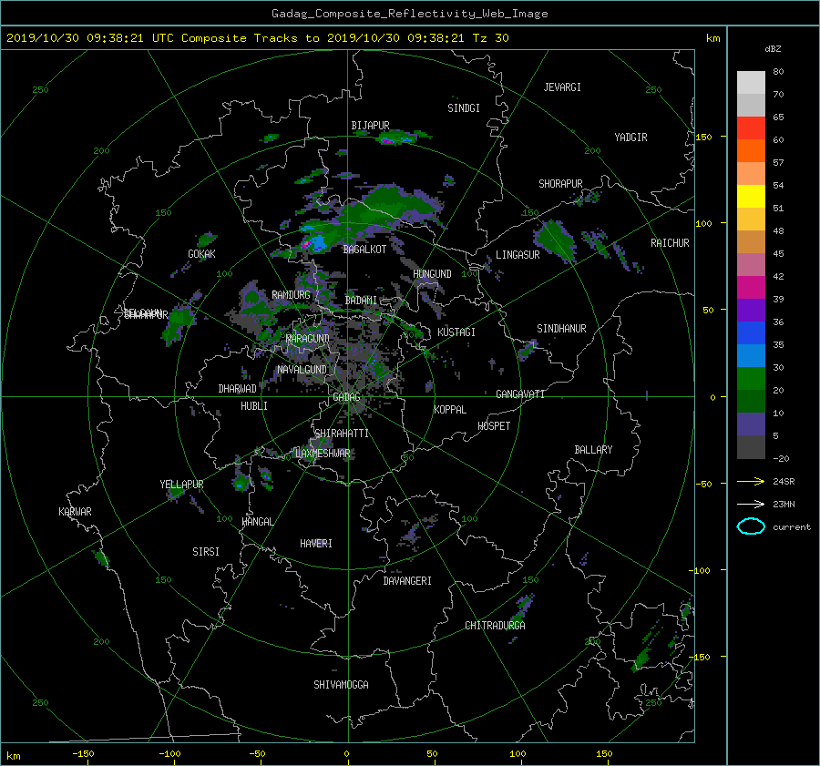The height and width of the screenshot is (766, 820).
Task: Click the YELLAPUR city label
Action: [x=181, y=485]
